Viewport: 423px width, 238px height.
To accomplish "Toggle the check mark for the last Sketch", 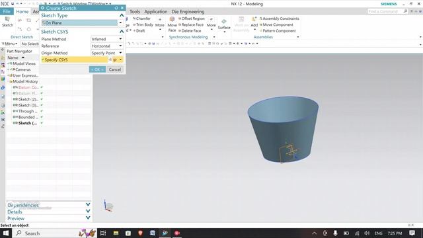I will click(x=42, y=123).
